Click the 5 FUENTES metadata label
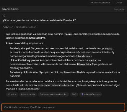127x112 pixels. point(21,27)
